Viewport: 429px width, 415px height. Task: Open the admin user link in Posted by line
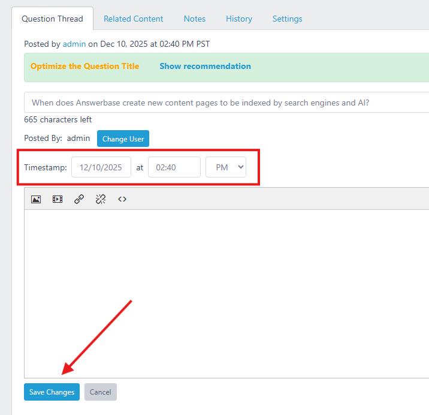74,44
